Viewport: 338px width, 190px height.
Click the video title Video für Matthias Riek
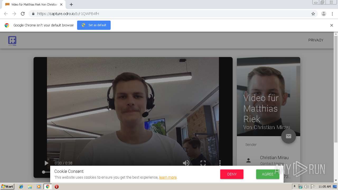coord(261,108)
